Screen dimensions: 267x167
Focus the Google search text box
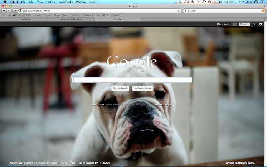(x=132, y=80)
